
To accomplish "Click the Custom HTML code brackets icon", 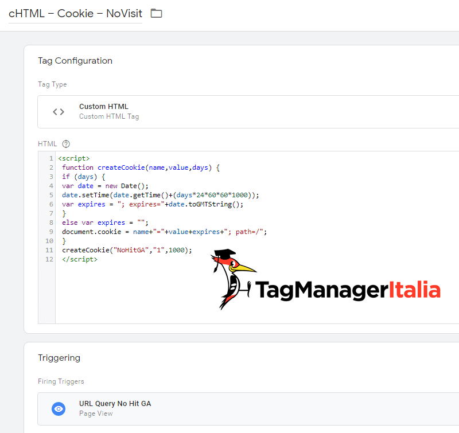I will [59, 111].
